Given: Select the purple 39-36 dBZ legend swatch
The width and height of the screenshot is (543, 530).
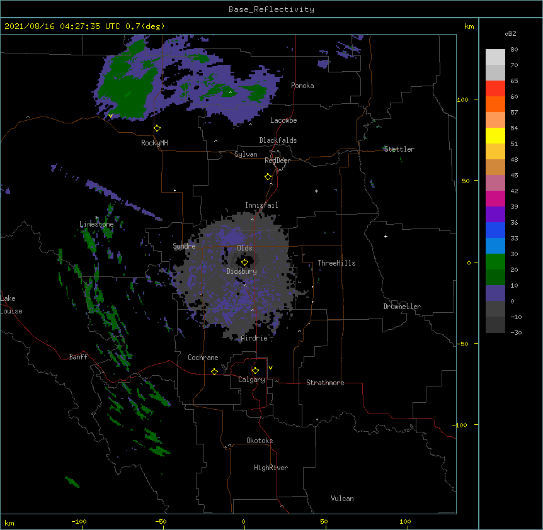Looking at the screenshot, I should [x=495, y=215].
